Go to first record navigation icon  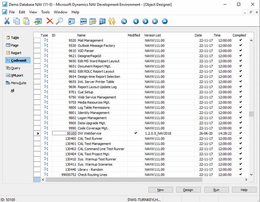[x=124, y=21]
